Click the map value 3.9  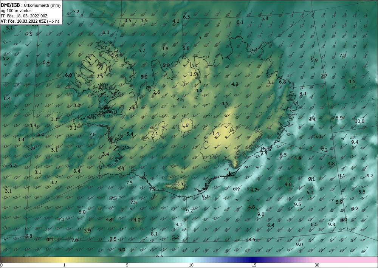tap(87, 231)
